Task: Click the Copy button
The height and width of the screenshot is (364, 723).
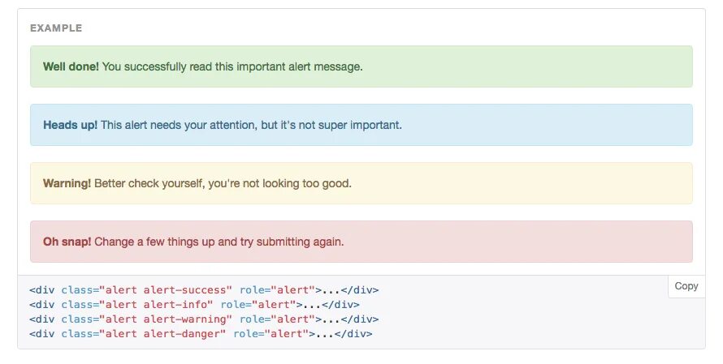Action: [x=686, y=286]
